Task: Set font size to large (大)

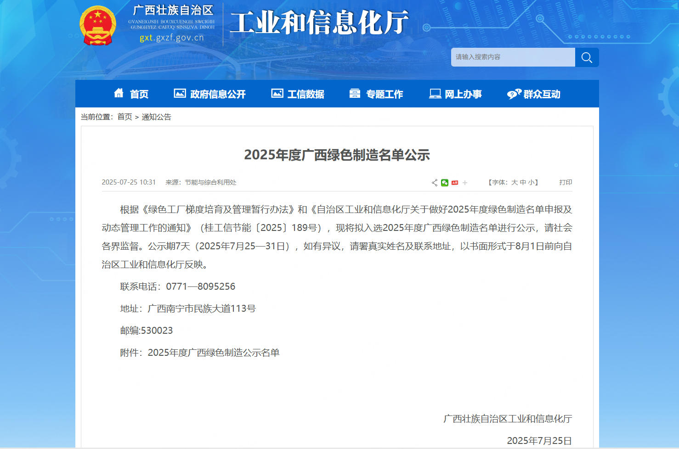Action: (x=515, y=182)
